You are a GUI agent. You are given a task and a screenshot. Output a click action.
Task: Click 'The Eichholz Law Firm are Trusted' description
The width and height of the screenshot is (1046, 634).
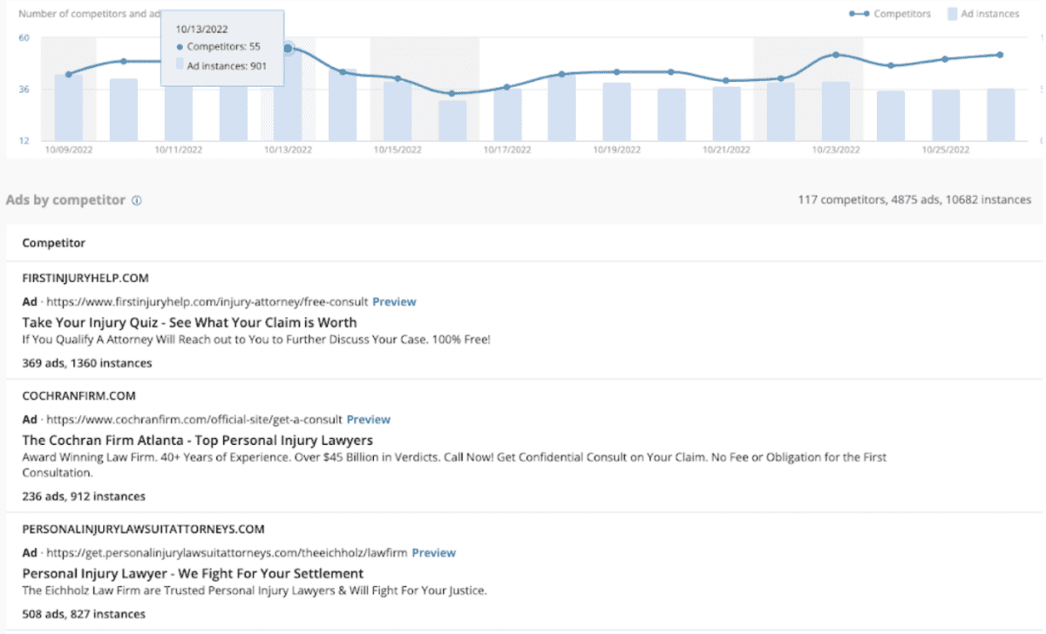[x=255, y=590]
